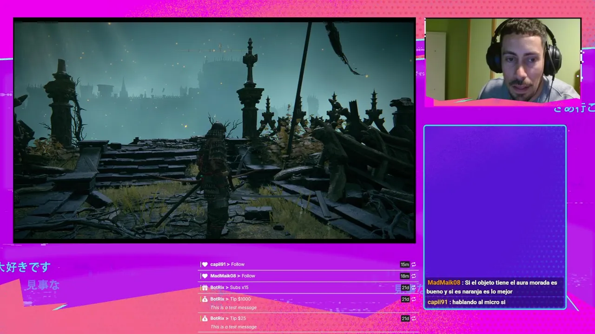
Task: Click the Japanese text '見事な' at left
Action: tap(43, 285)
